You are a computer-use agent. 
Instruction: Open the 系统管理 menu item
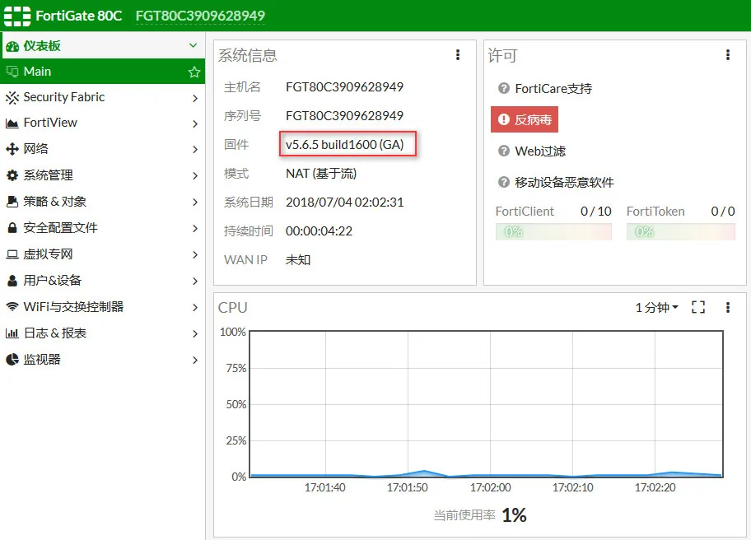[x=102, y=175]
